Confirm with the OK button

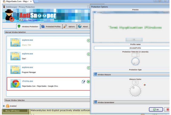156,109
